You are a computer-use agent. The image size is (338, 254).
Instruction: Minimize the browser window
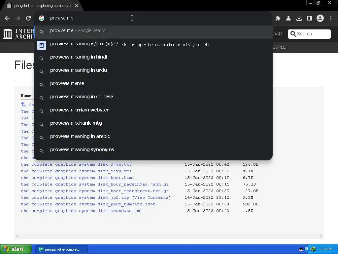click(x=310, y=3)
